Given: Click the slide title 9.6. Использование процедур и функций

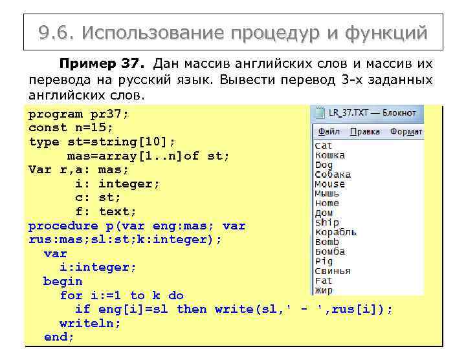Looking at the screenshot, I should (x=233, y=32).
